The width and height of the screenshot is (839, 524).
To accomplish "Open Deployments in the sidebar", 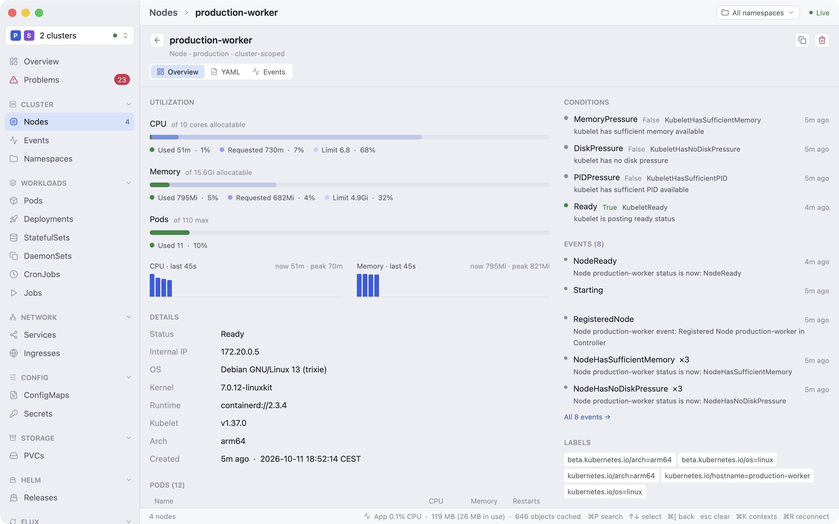I will (69, 219).
